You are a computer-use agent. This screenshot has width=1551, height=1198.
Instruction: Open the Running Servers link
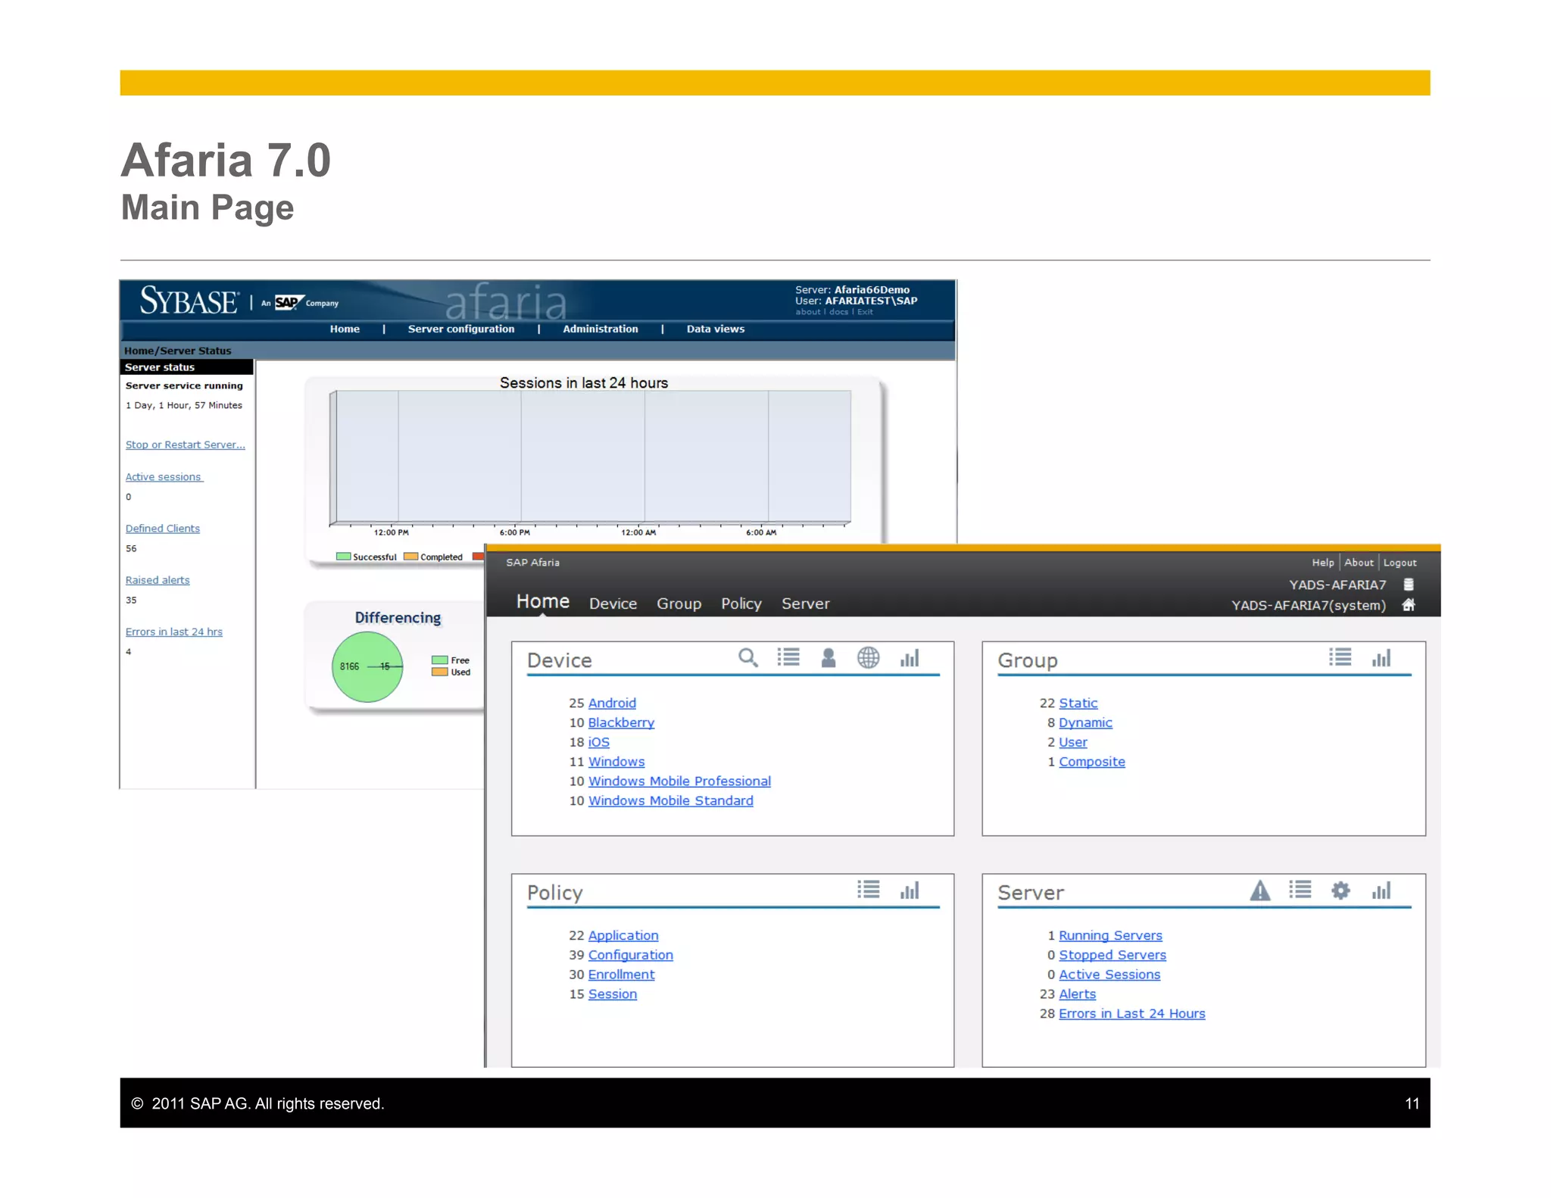pyautogui.click(x=1109, y=935)
